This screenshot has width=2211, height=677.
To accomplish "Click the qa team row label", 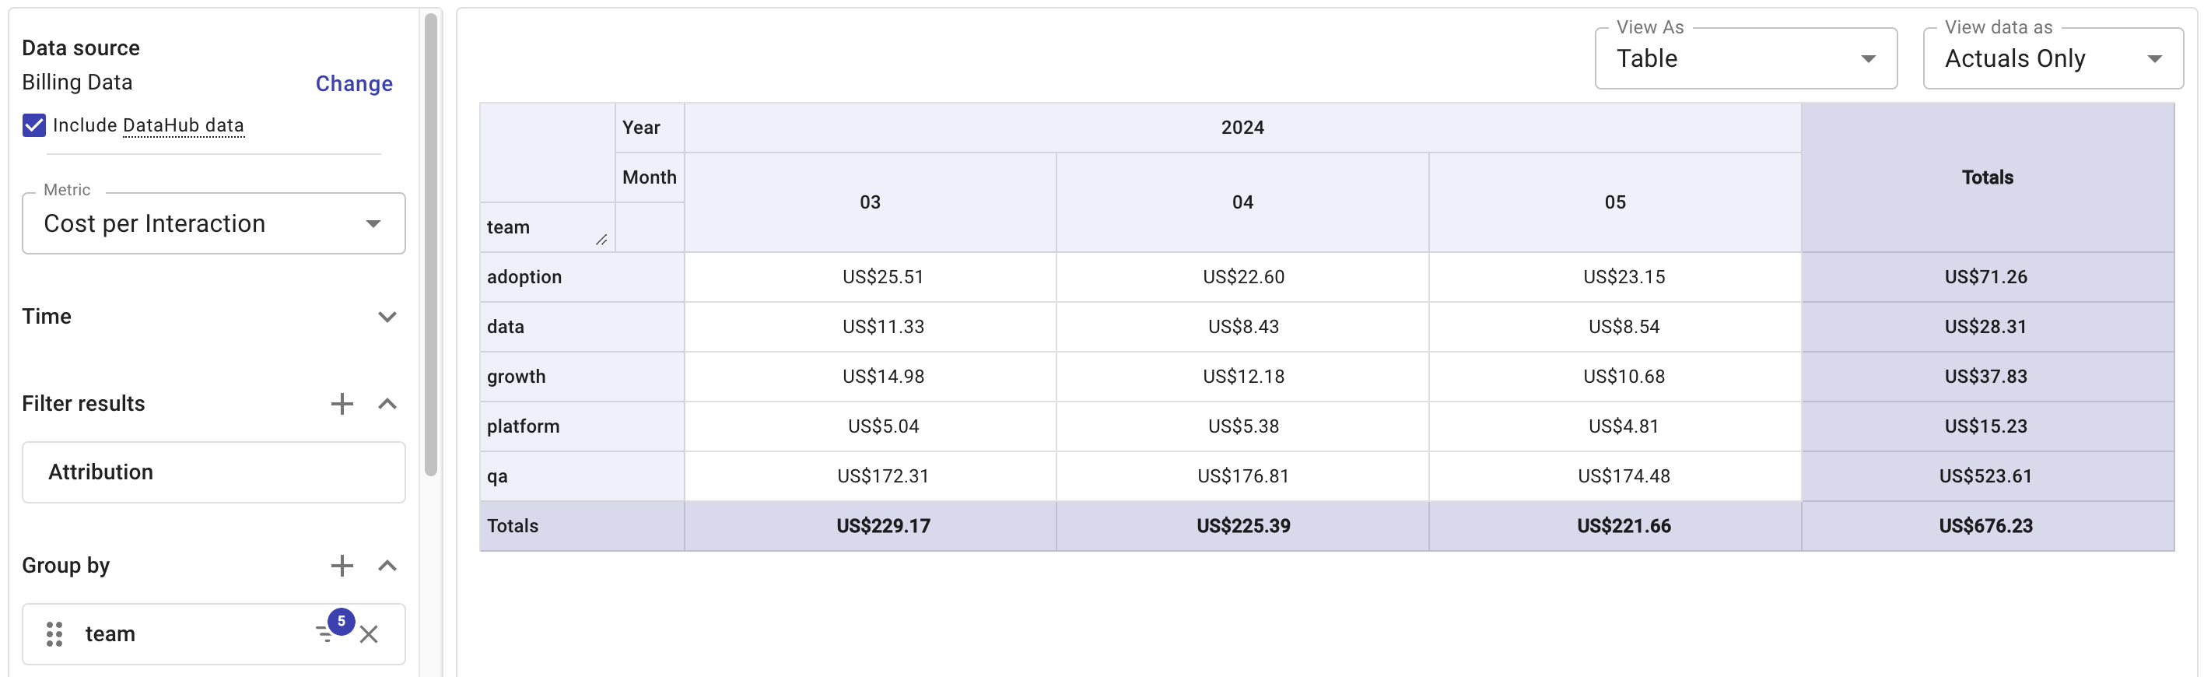I will [497, 476].
